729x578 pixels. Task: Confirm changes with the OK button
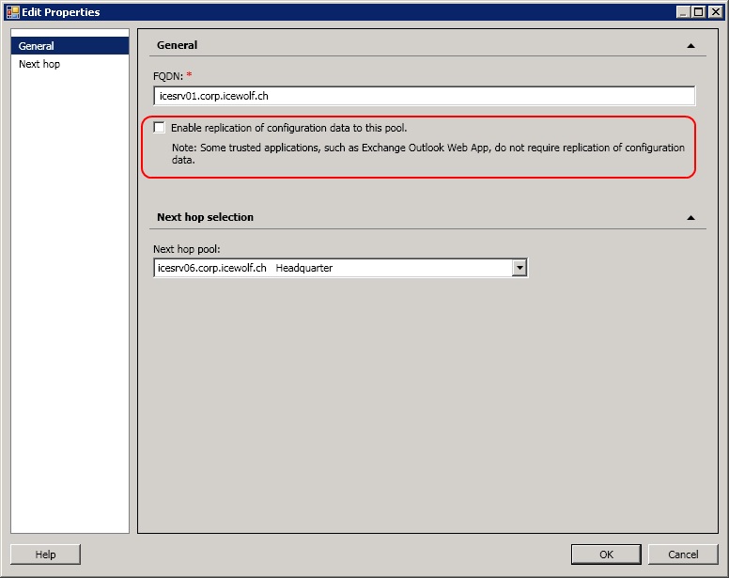coord(606,555)
